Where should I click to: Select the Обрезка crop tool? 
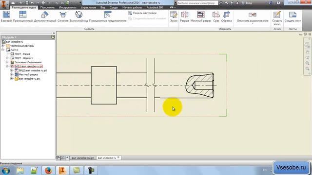tap(226, 17)
